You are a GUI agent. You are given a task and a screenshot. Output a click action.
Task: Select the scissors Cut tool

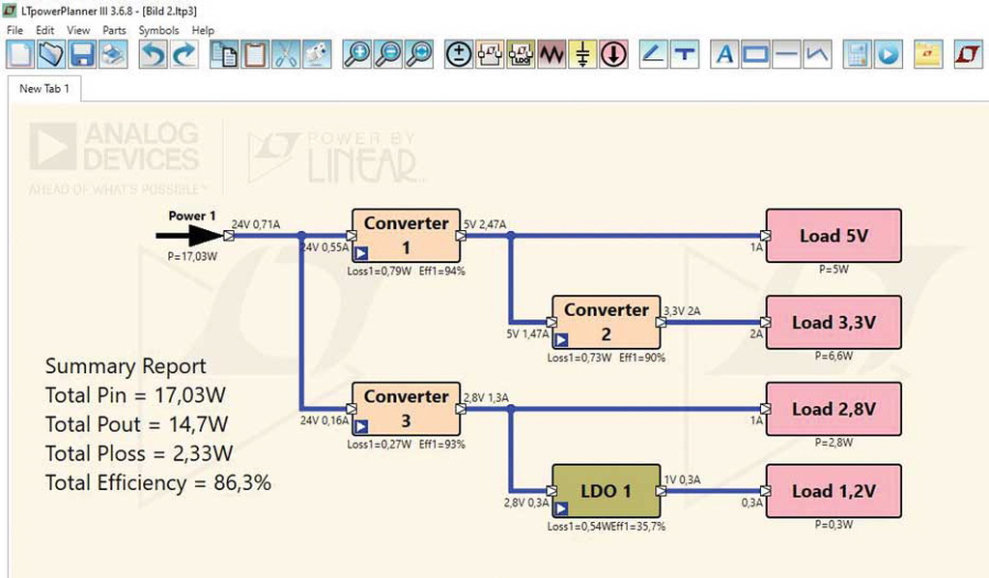click(286, 55)
